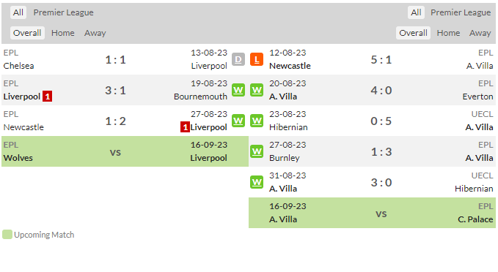Click the green W badge next to 20-08-23 A. Villa
Screen dimensions: 498x272
point(257,90)
